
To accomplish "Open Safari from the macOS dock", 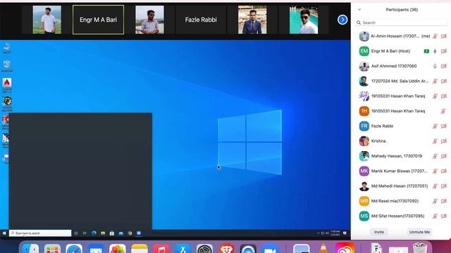I will click(x=74, y=248).
